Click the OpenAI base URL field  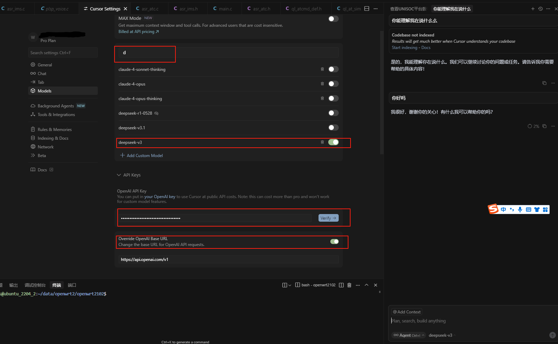coord(228,259)
